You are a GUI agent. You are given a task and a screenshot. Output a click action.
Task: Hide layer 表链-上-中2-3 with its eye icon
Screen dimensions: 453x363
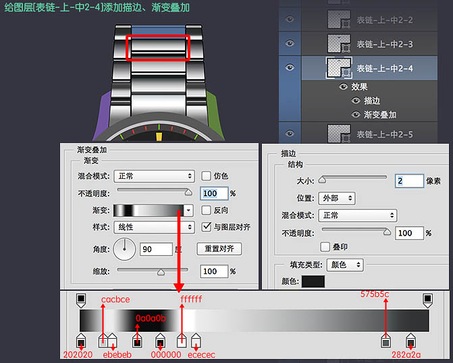[x=290, y=44]
